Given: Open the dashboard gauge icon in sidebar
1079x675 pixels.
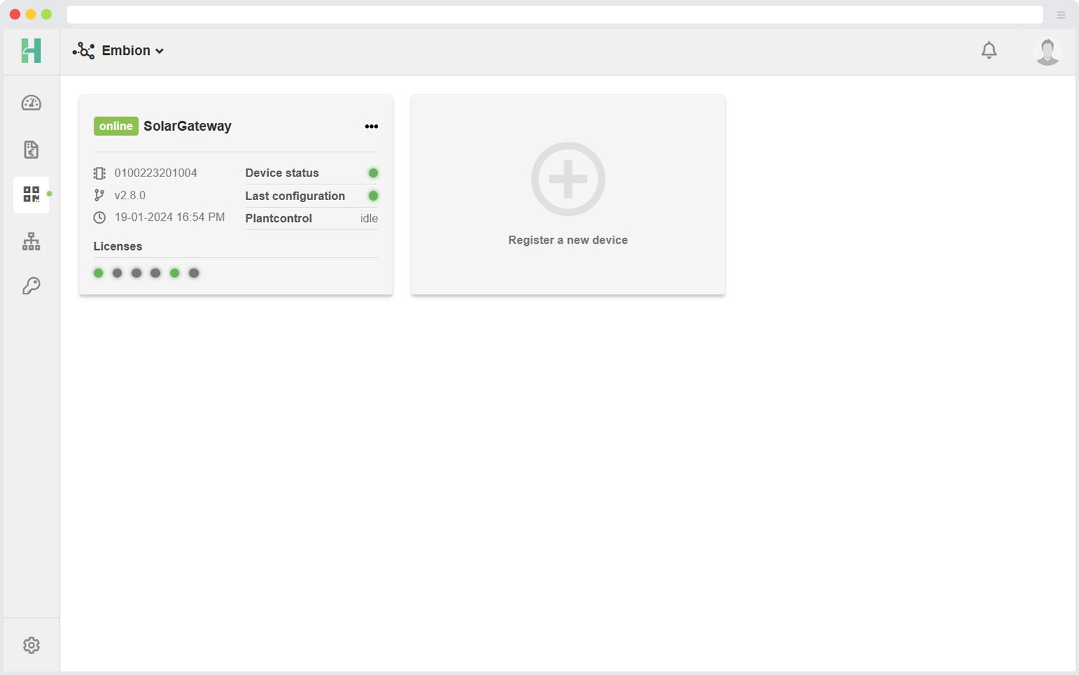Looking at the screenshot, I should click(31, 104).
